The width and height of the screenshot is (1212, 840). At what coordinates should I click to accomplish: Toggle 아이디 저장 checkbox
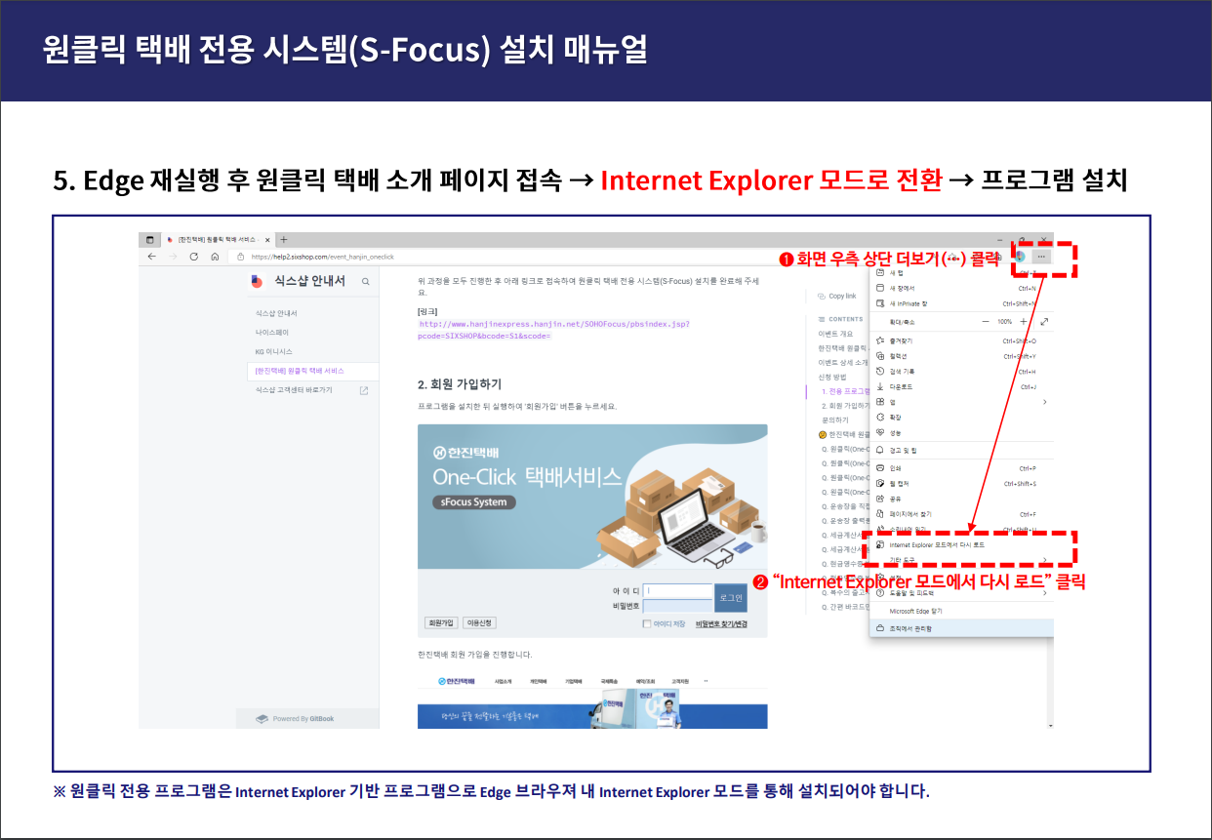(646, 623)
